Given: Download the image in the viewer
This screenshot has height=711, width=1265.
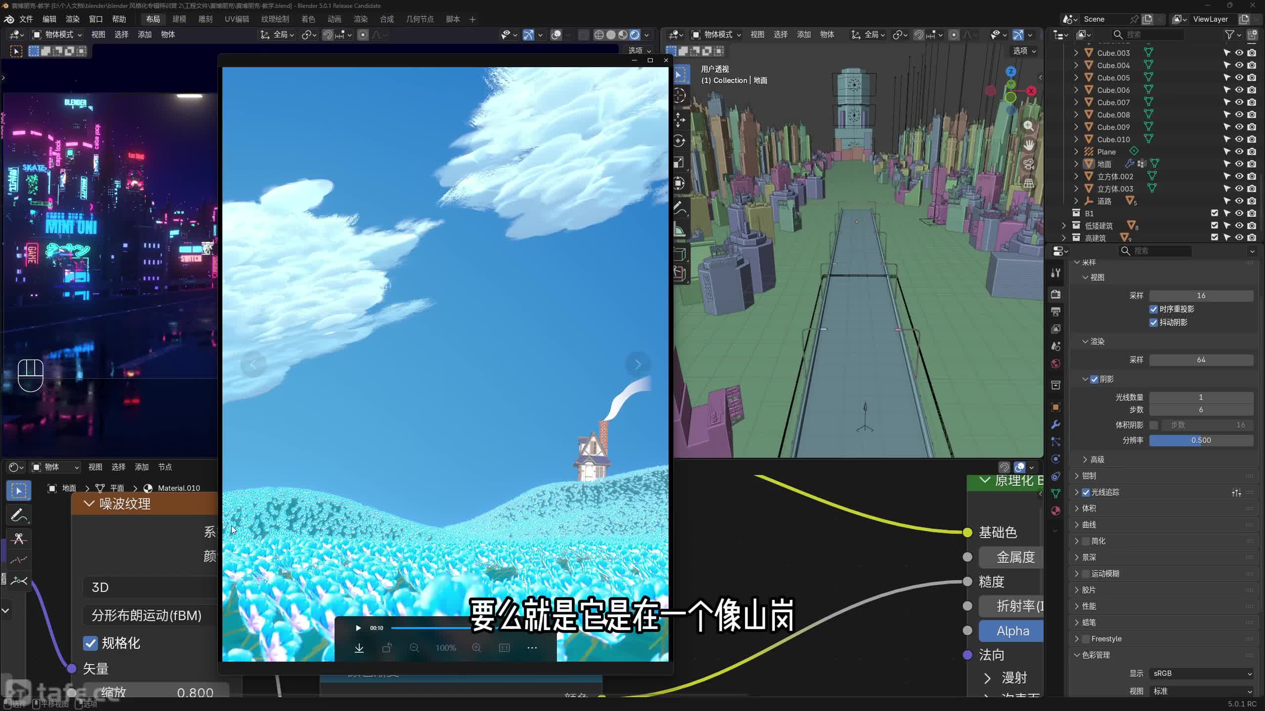Looking at the screenshot, I should click(359, 648).
